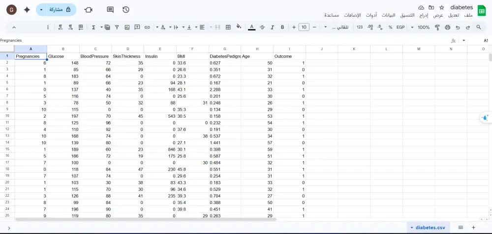Increase font size with plus icon
This screenshot has width=492, height=234.
[294, 27]
